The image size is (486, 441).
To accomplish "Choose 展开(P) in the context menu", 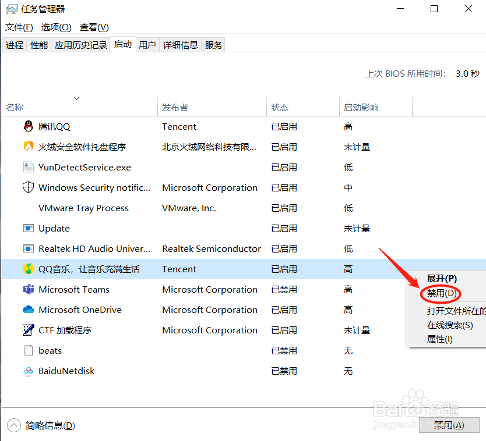I will 441,279.
